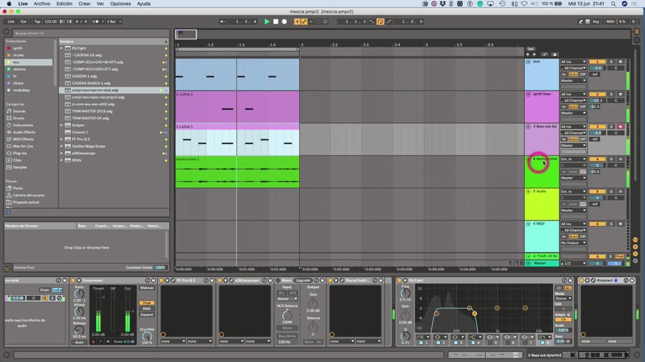Click the Set locator button
This screenshot has height=362, width=645.
(531, 49)
